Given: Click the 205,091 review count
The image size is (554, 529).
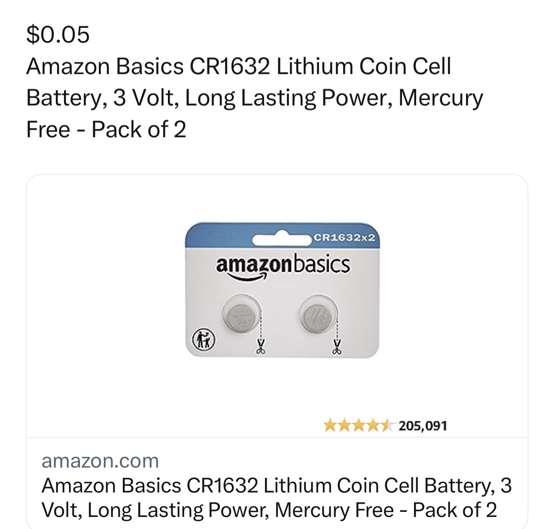Looking at the screenshot, I should tap(423, 426).
